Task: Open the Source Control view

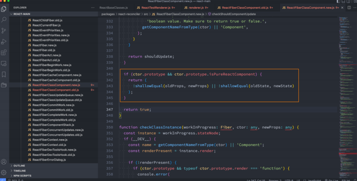Action: click(x=4, y=31)
